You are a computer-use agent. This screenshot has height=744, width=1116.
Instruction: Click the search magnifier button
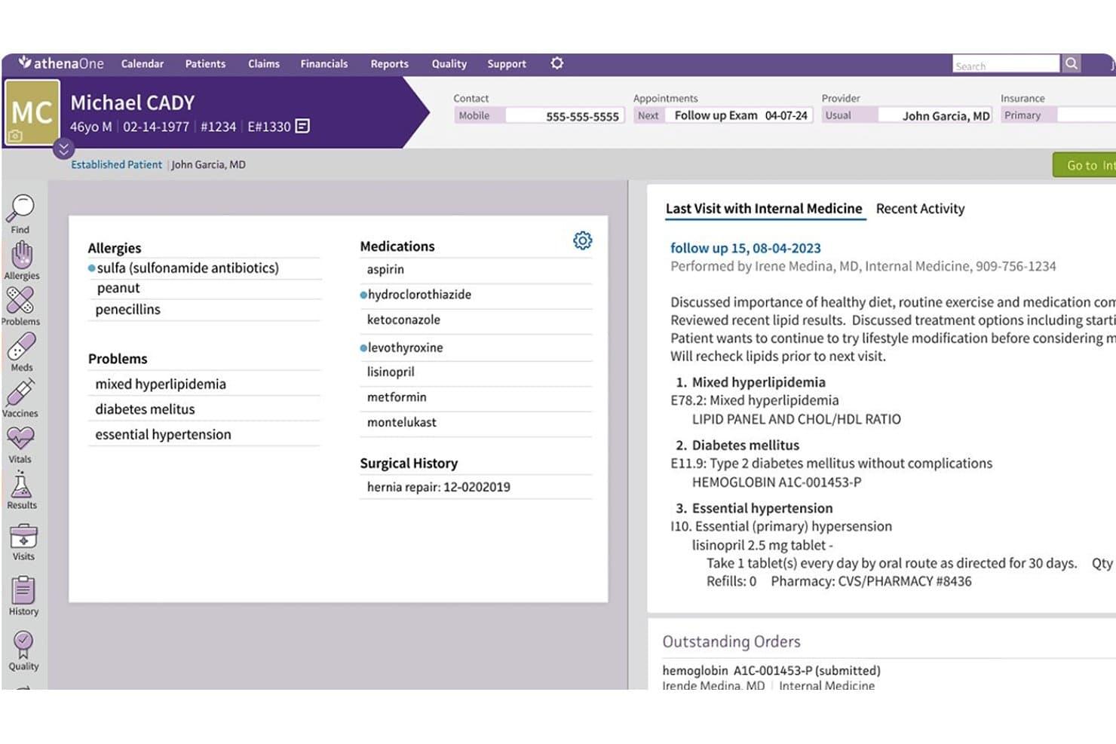pyautogui.click(x=1072, y=64)
